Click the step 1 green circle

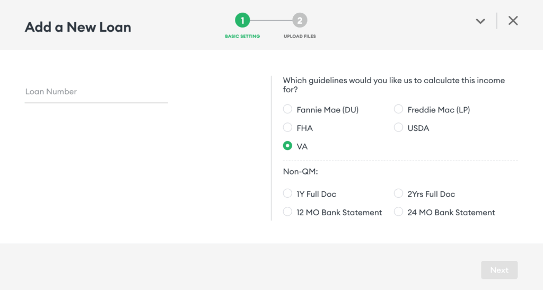pyautogui.click(x=242, y=21)
